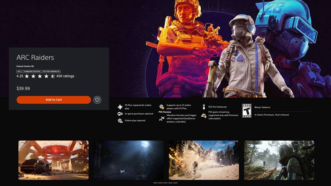Click In-Game Purchases, Users Interact text
Screen dimensions: 331x186
tap(272, 115)
